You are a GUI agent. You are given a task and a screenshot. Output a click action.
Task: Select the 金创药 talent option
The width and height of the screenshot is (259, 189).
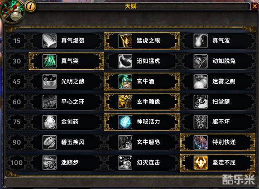tap(67, 122)
